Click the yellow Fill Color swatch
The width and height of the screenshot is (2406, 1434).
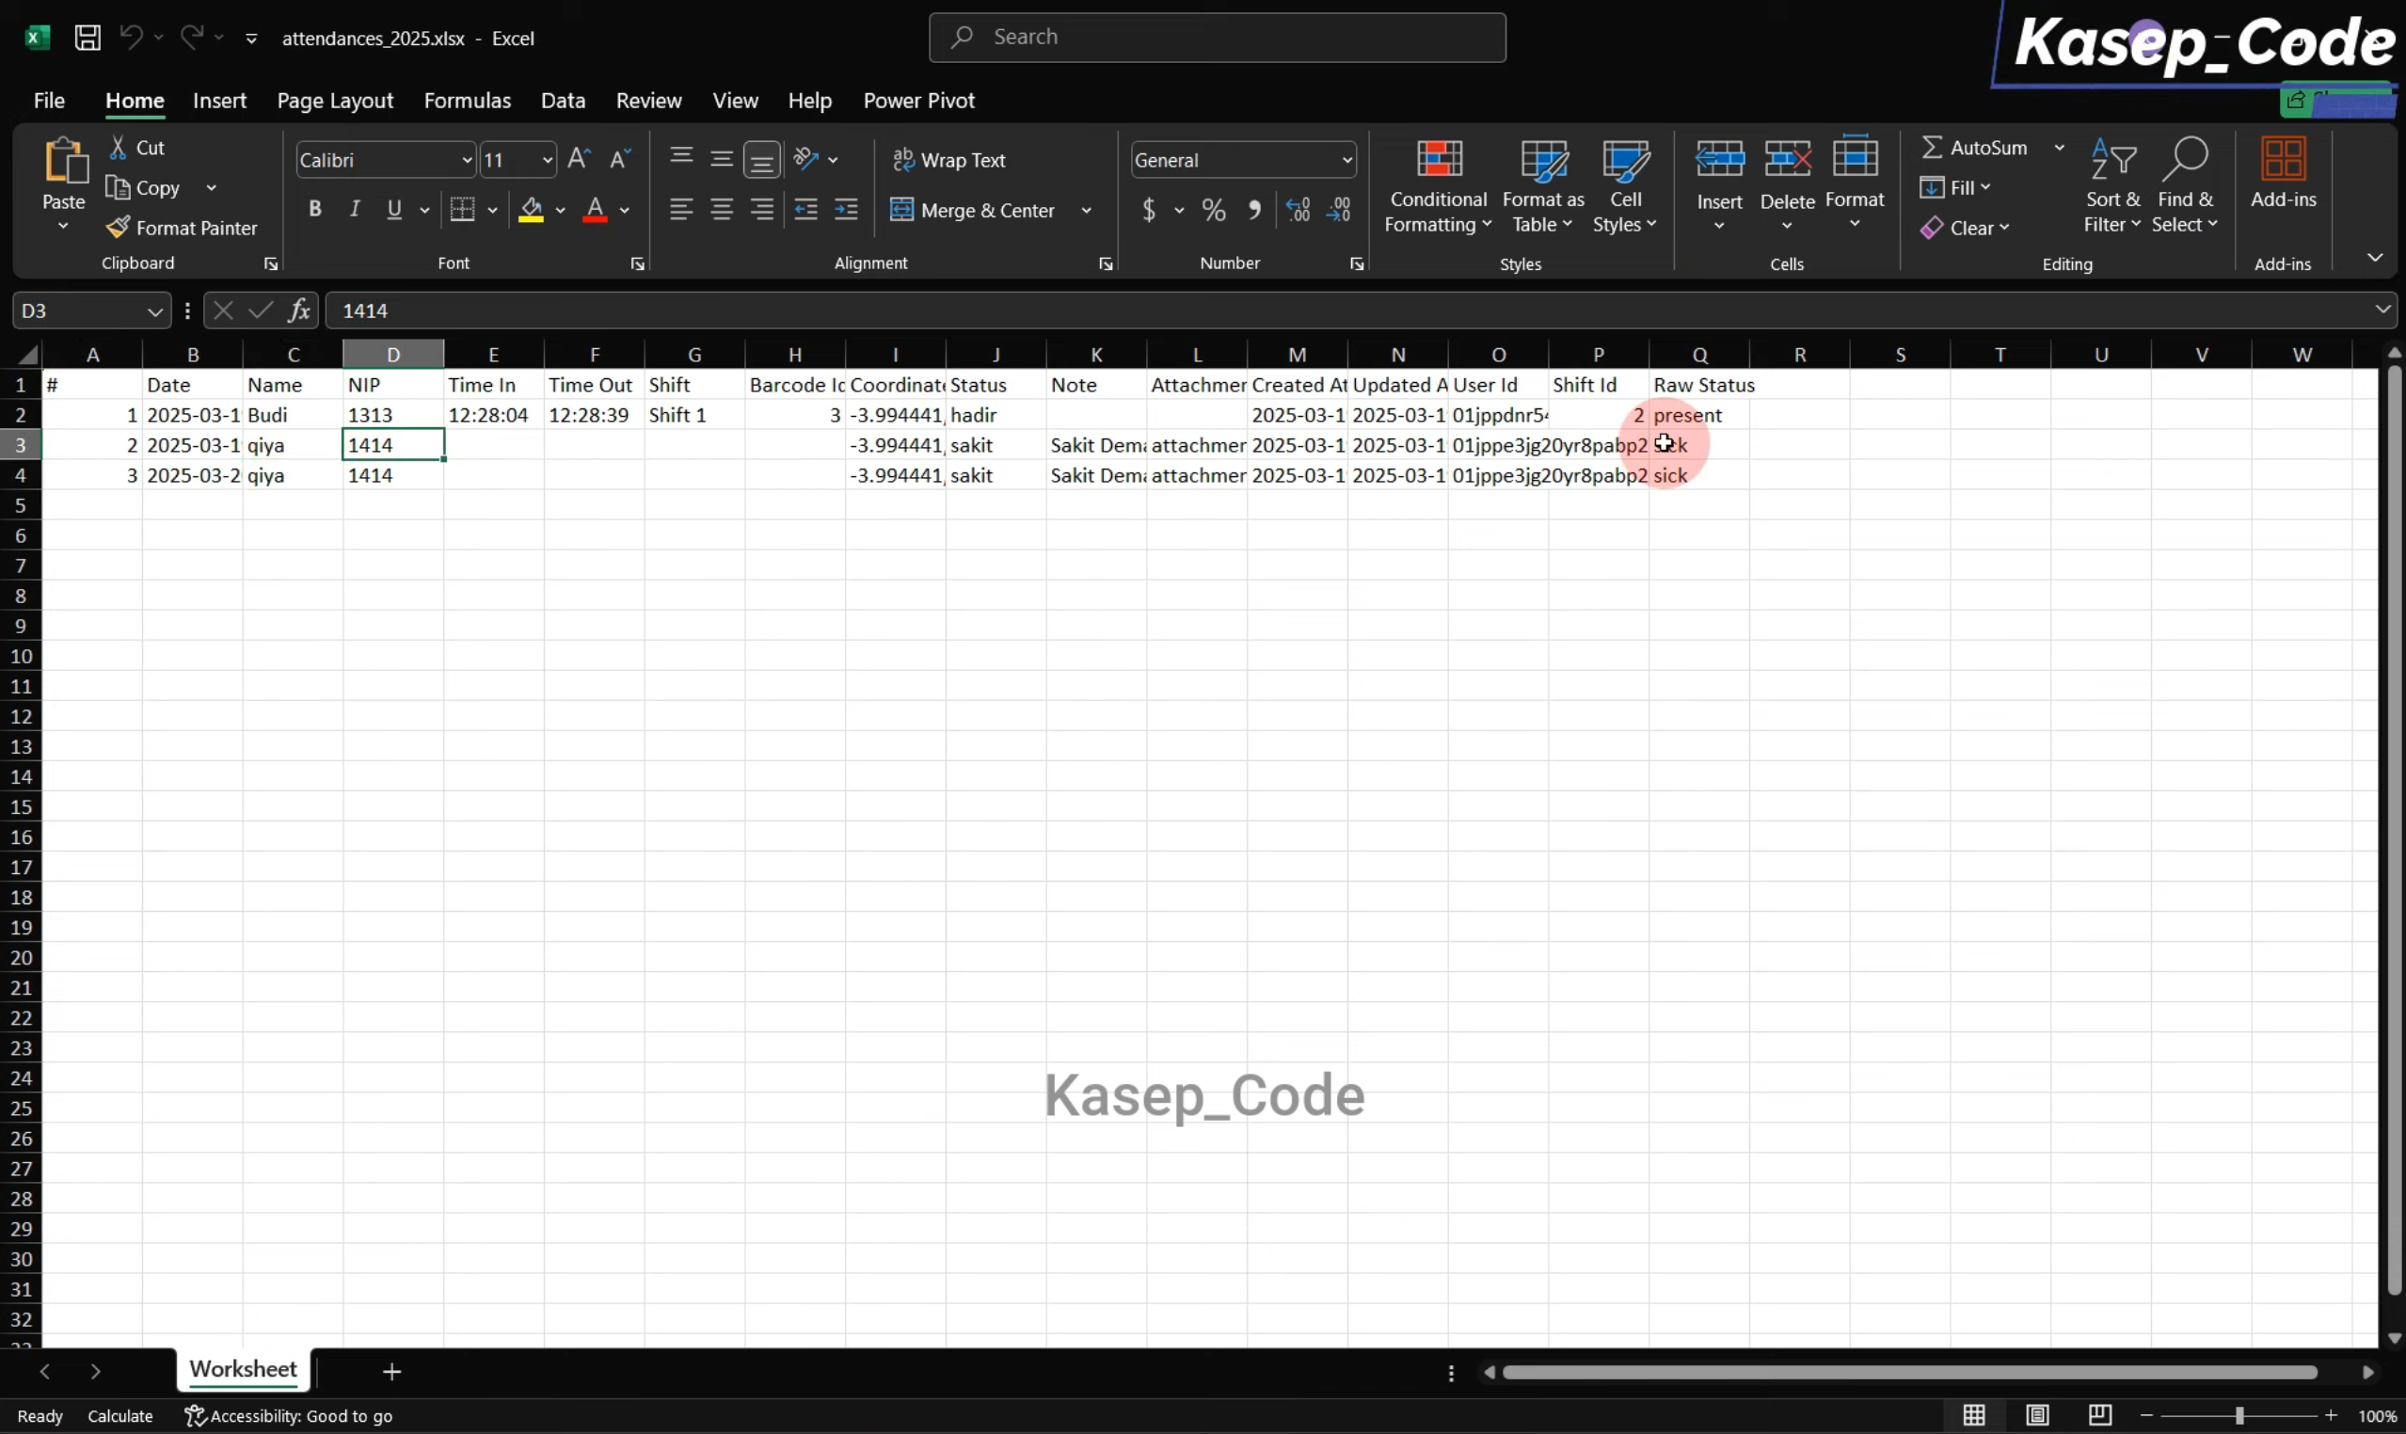[531, 210]
